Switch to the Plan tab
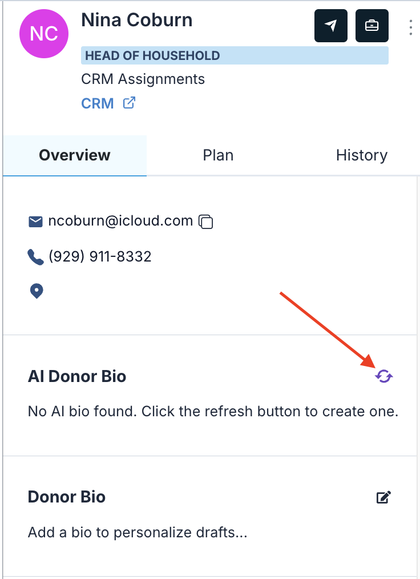The image size is (420, 579). pos(218,155)
